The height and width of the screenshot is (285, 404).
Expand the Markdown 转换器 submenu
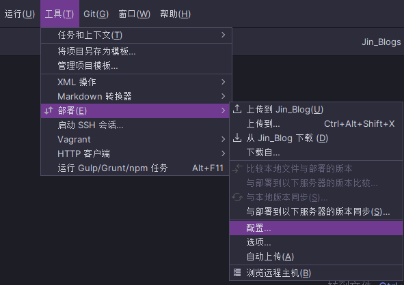[x=137, y=96]
